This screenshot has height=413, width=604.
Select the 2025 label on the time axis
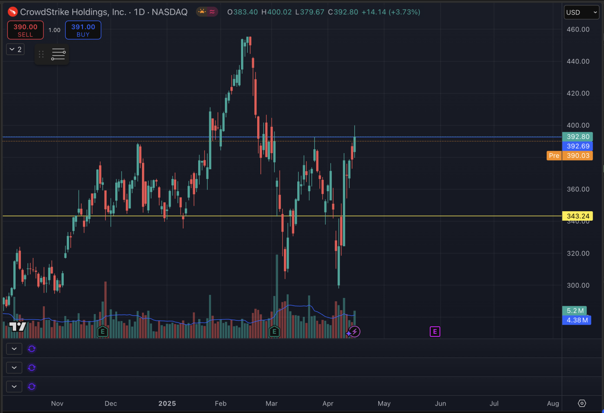[x=167, y=403]
